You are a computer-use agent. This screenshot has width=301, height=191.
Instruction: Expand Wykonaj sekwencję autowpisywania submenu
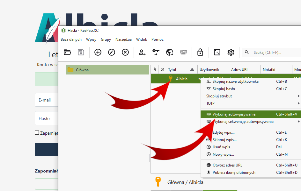click(x=251, y=122)
